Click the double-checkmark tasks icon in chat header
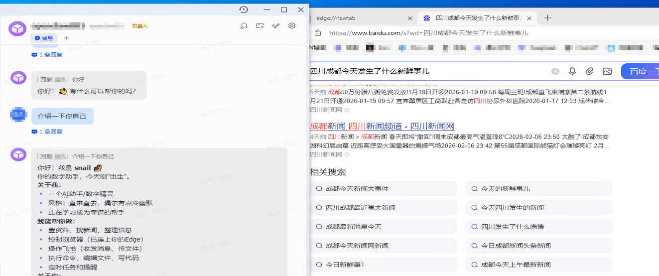The image size is (659, 276). click(276, 26)
